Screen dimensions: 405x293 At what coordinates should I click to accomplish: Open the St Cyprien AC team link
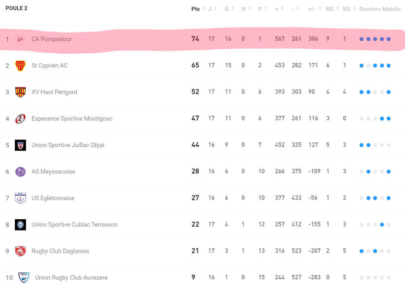pos(49,65)
